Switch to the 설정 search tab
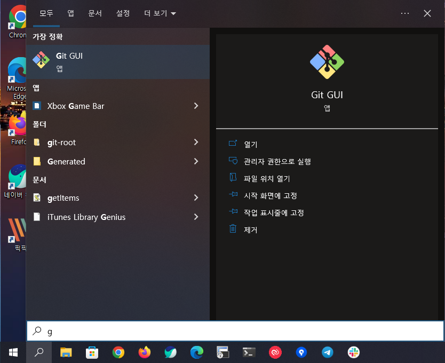 point(123,13)
